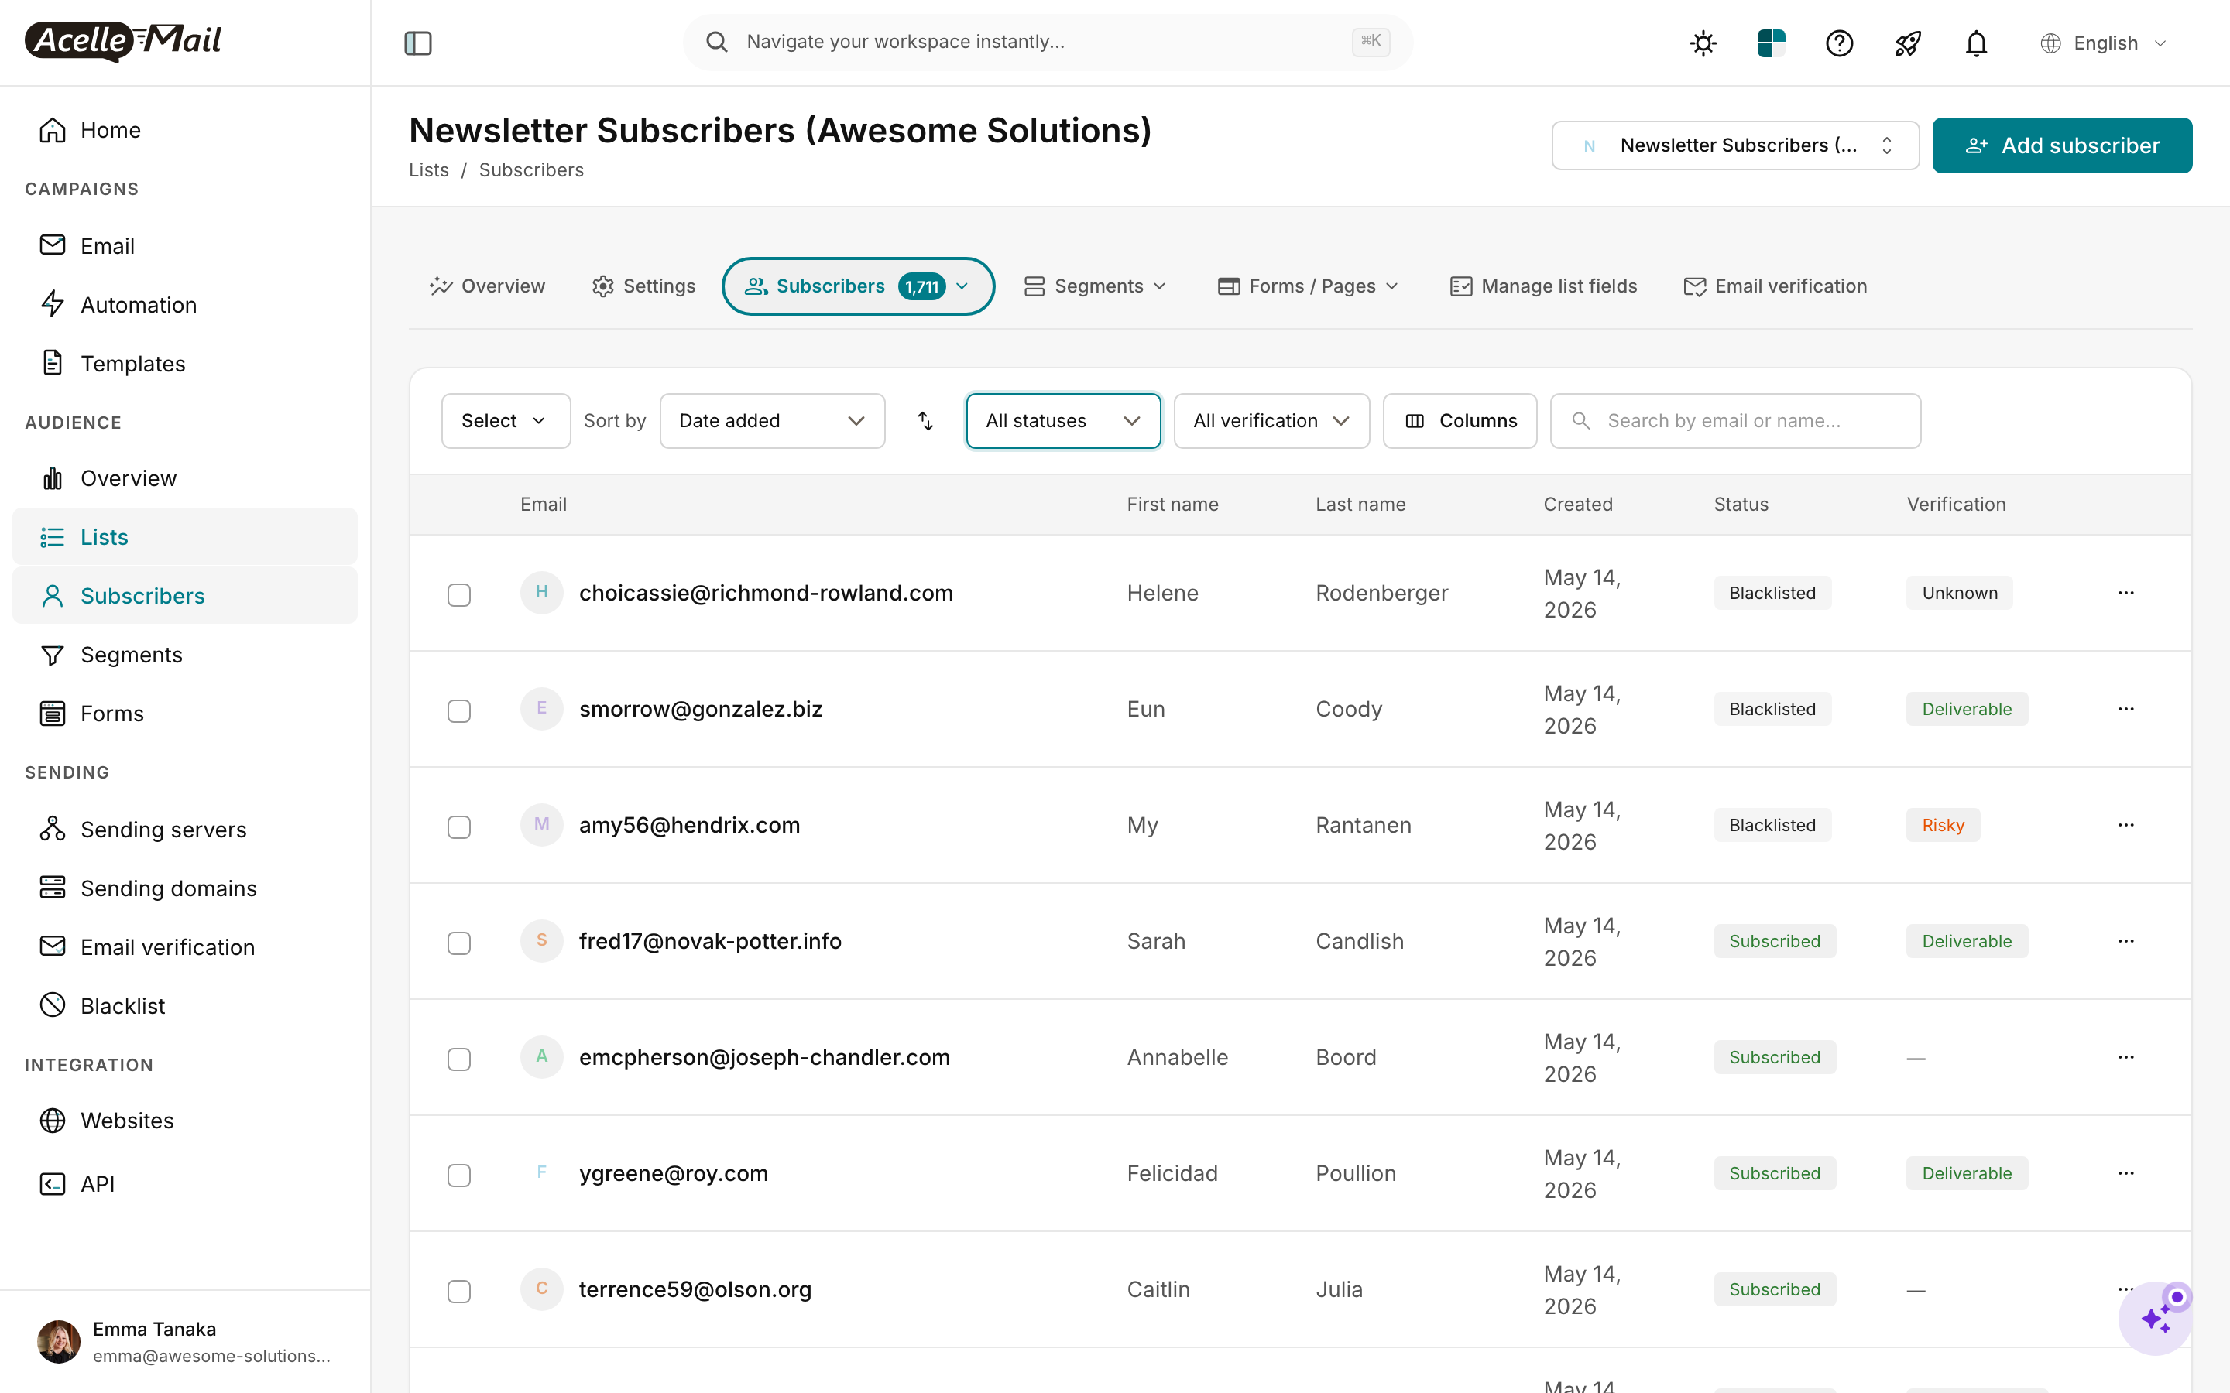Select the Subscribers tab with 1,711 count
Screen dimensions: 2230x1393
pyautogui.click(x=858, y=286)
